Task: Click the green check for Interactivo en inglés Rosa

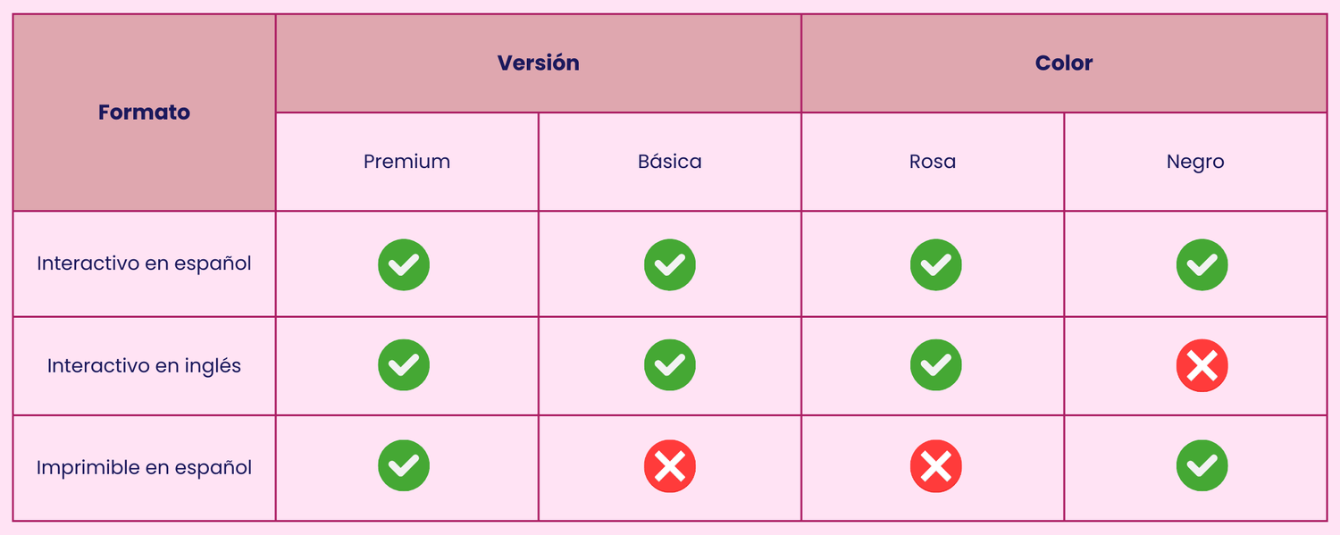Action: (x=935, y=365)
